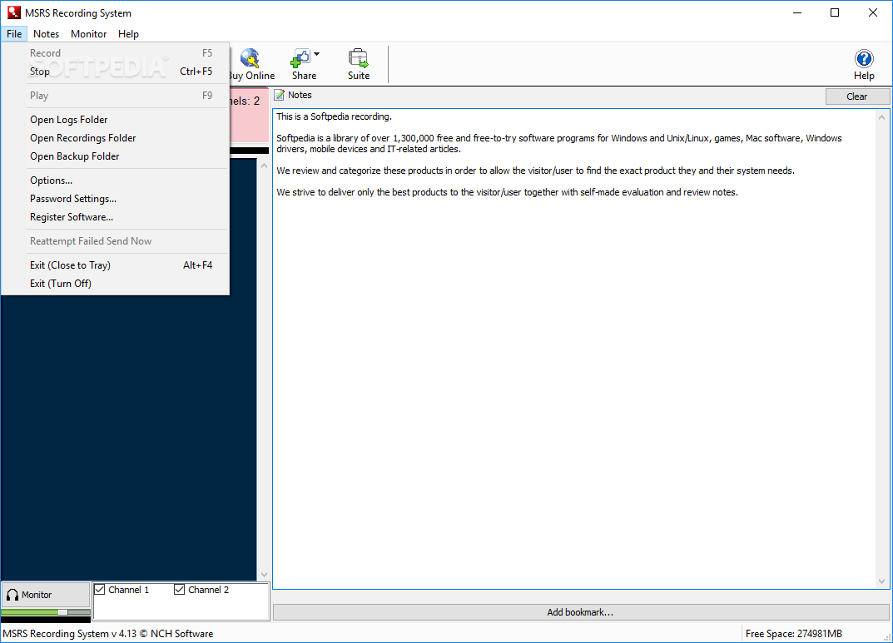
Task: Minimize the MSRS Recording System window
Action: coord(797,12)
